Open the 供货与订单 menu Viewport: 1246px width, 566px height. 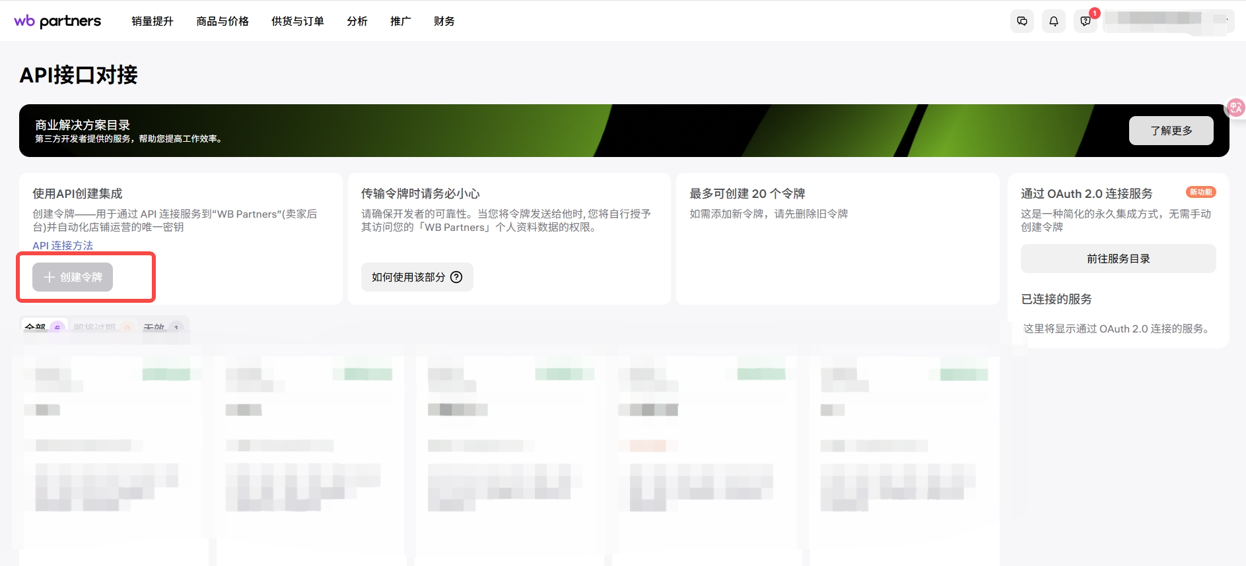tap(298, 21)
